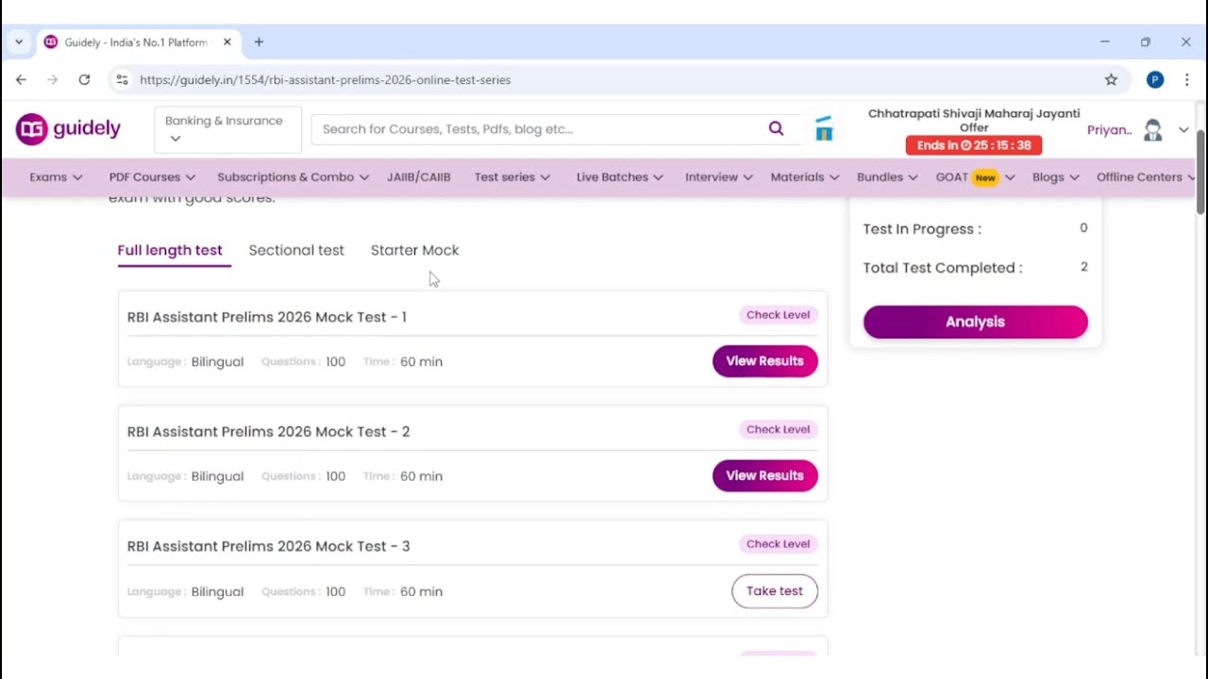The height and width of the screenshot is (679, 1208).
Task: View site information icon in address bar
Action: 122,80
